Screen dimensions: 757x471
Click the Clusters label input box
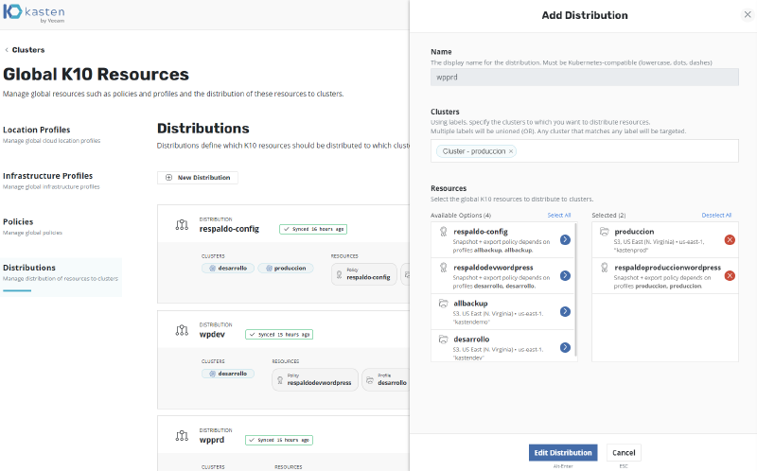pyautogui.click(x=584, y=151)
